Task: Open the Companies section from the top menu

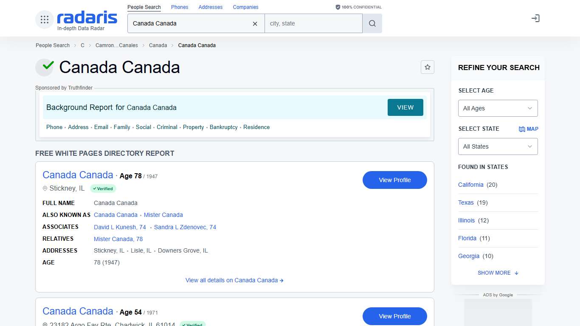Action: 245,7
